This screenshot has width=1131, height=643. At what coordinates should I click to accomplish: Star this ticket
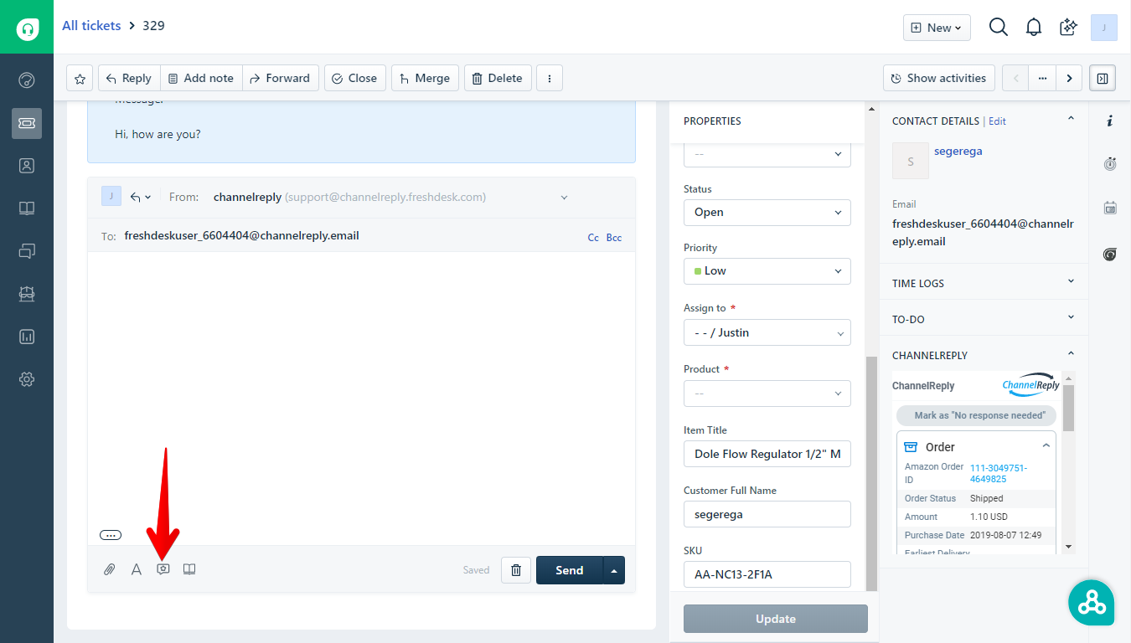tap(80, 79)
